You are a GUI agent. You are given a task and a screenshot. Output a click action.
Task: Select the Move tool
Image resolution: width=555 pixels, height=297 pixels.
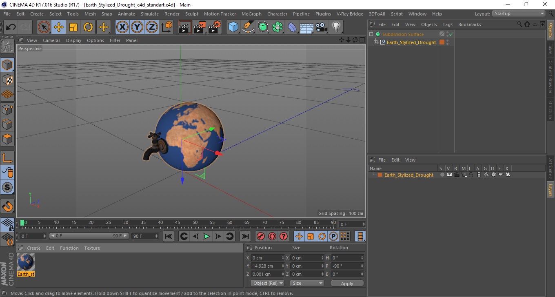tap(59, 27)
